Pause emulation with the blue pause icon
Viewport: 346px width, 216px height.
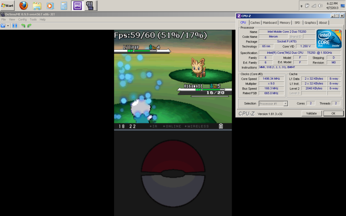point(15,26)
